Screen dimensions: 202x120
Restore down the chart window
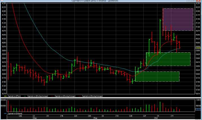click(194, 1)
